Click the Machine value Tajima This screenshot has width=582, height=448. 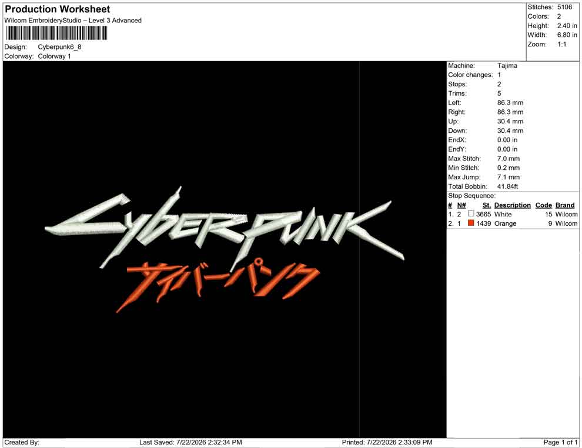(507, 65)
